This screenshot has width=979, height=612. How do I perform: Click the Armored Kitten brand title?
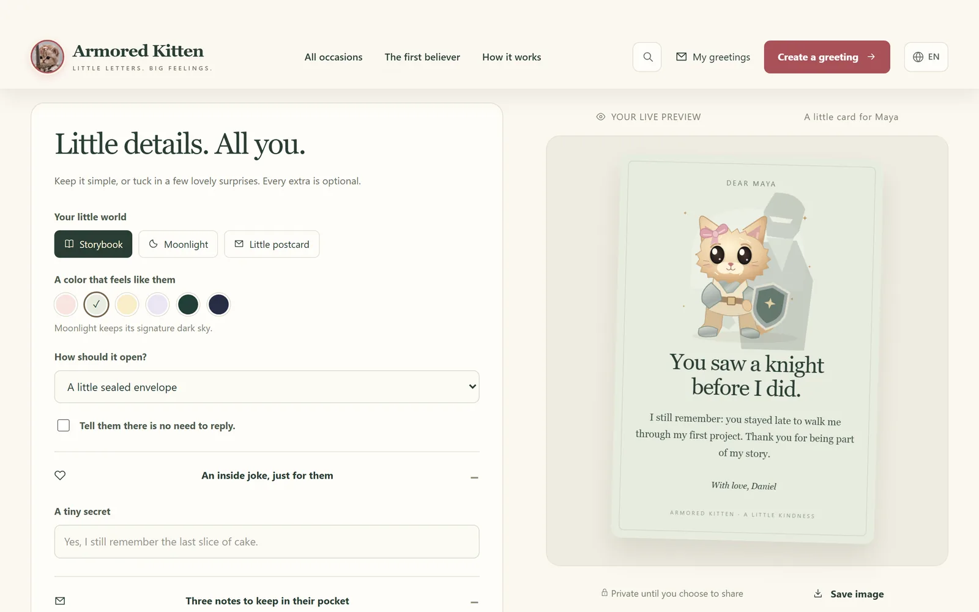pyautogui.click(x=138, y=51)
